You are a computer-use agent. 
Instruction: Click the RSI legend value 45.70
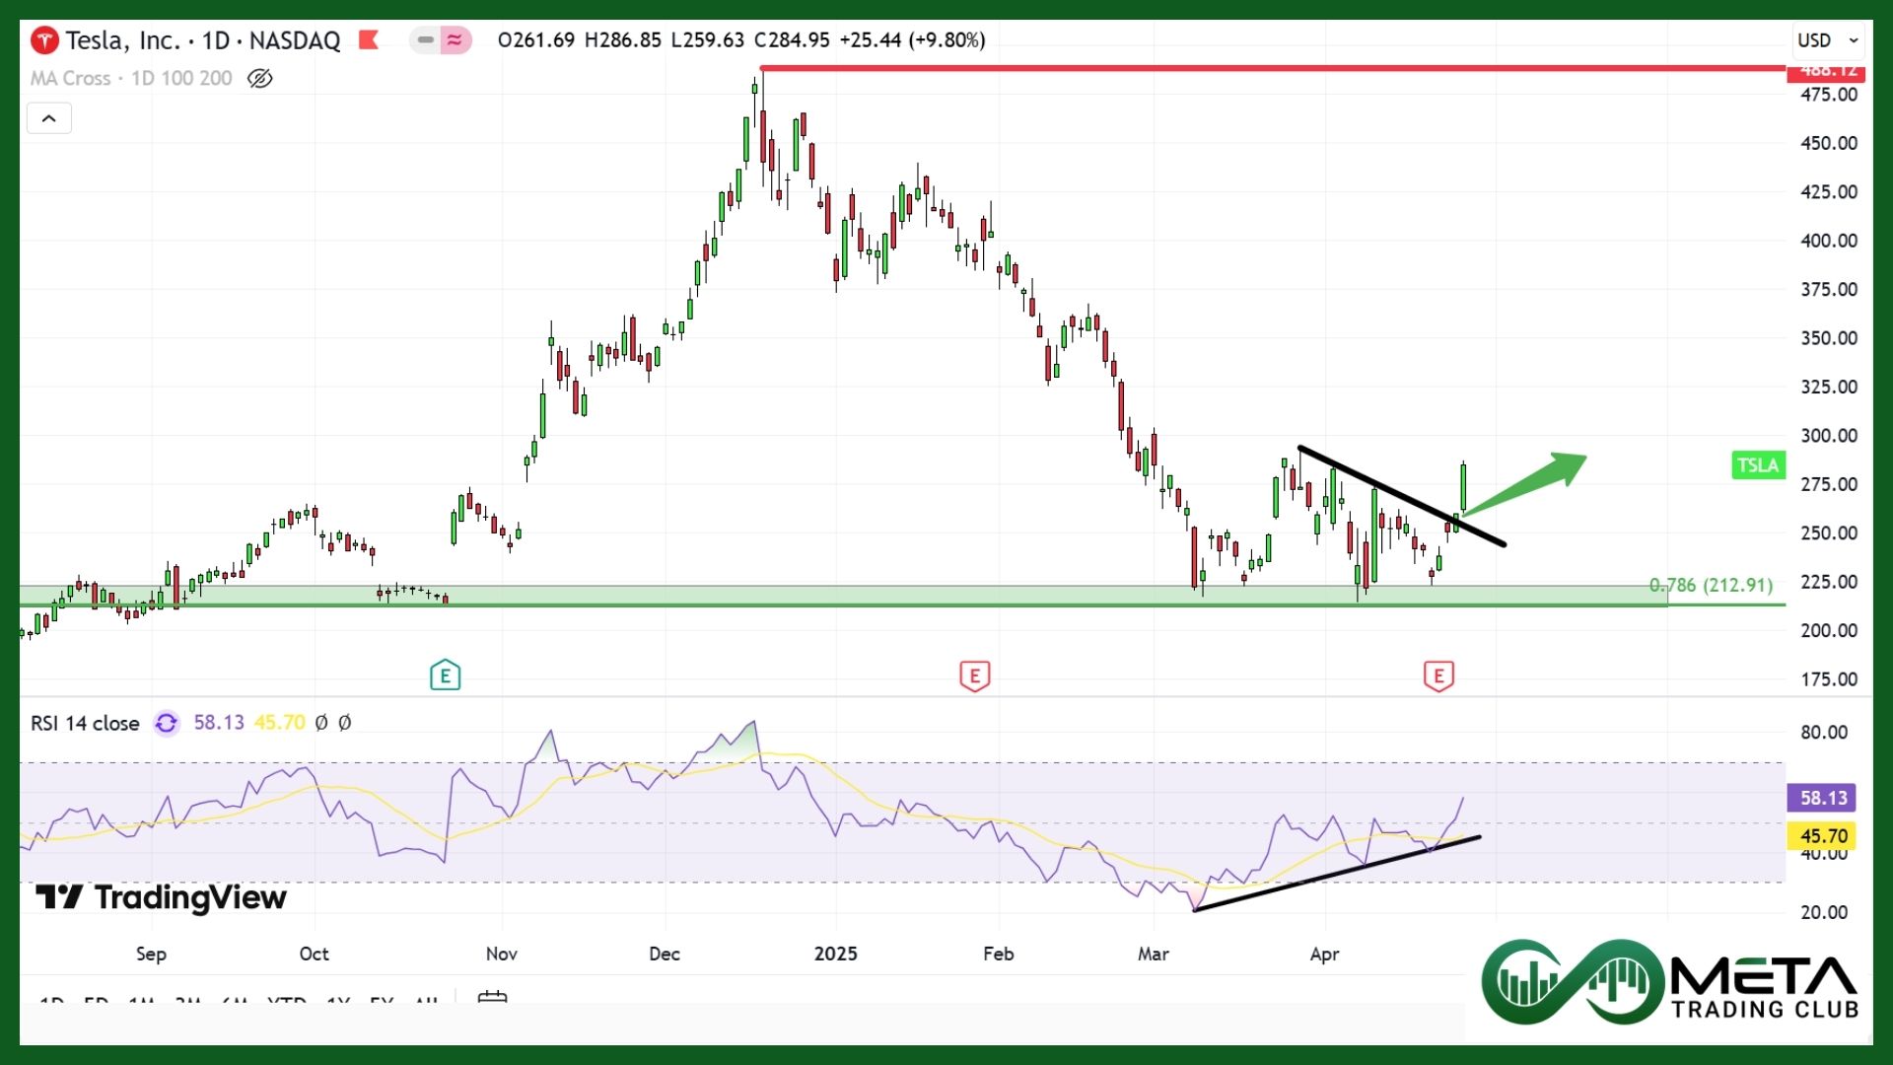click(279, 723)
